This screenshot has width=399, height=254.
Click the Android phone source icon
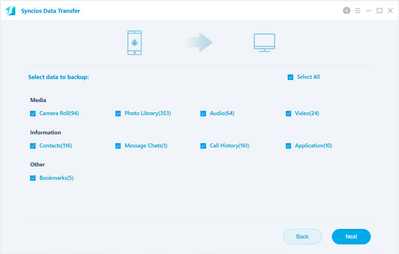coord(135,43)
